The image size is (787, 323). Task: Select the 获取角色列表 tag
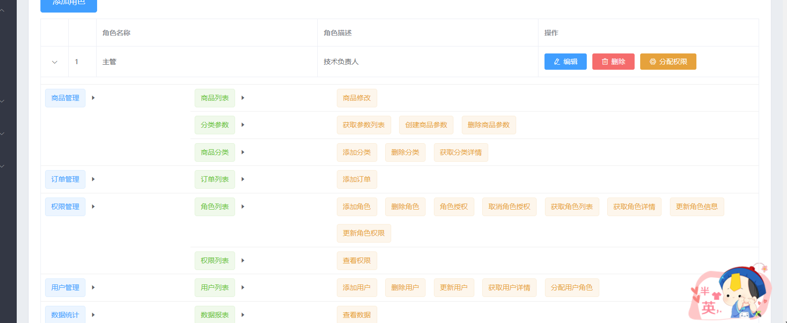[572, 207]
